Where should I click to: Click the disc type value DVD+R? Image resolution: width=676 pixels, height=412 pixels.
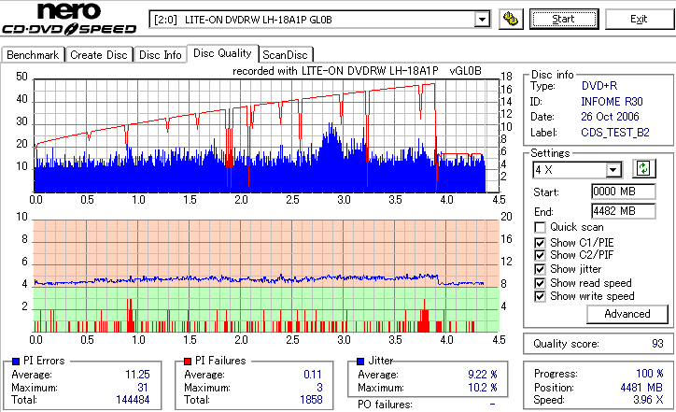click(599, 86)
